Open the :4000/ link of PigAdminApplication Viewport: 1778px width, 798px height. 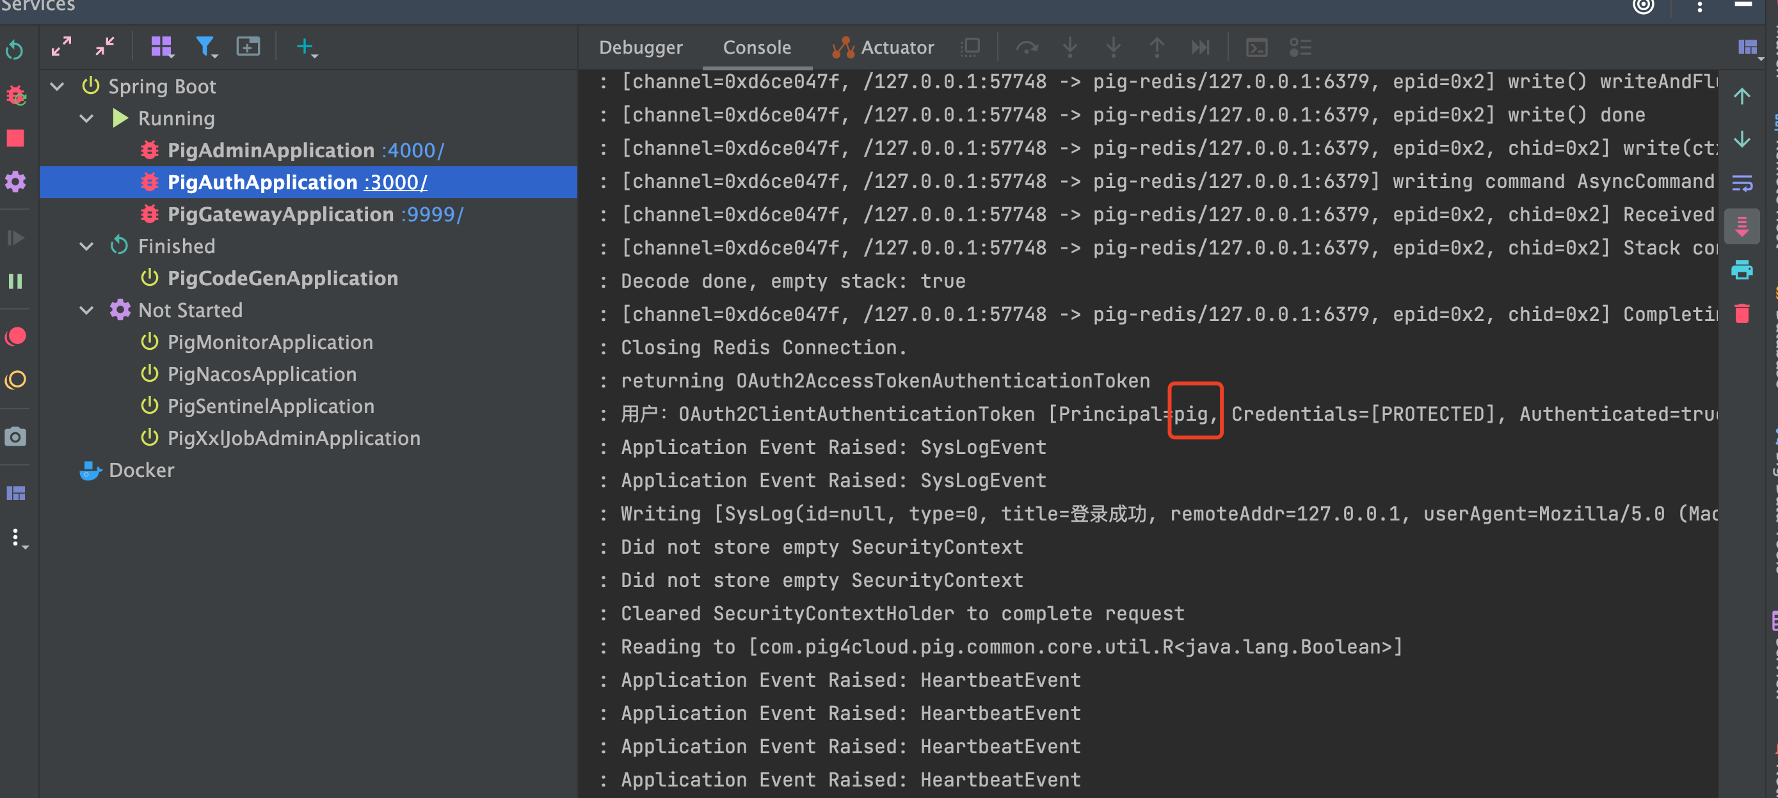click(x=413, y=150)
